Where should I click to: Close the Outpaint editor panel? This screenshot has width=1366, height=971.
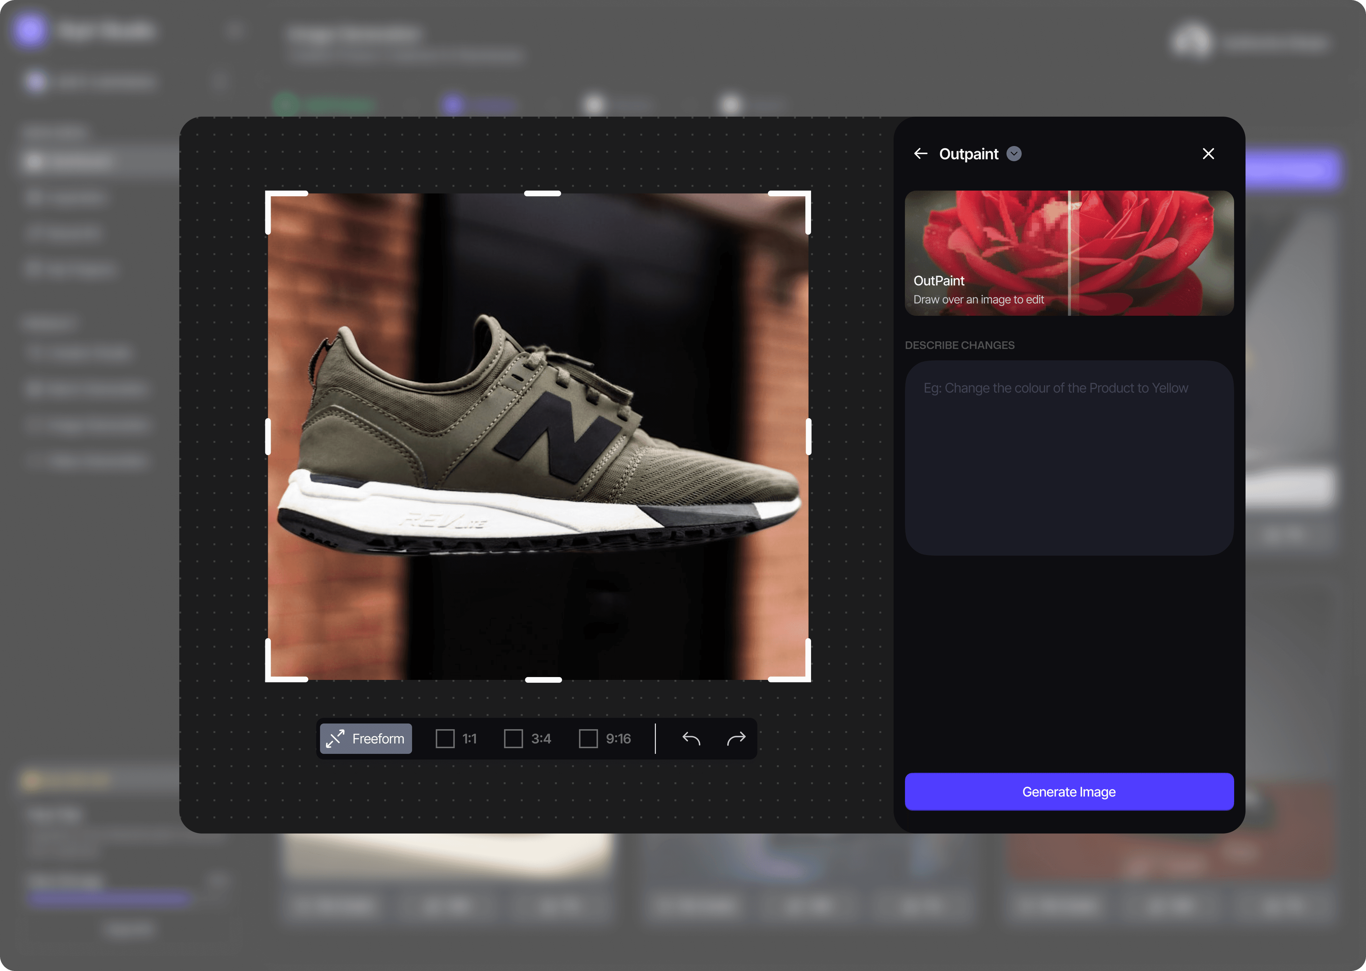pos(1208,154)
